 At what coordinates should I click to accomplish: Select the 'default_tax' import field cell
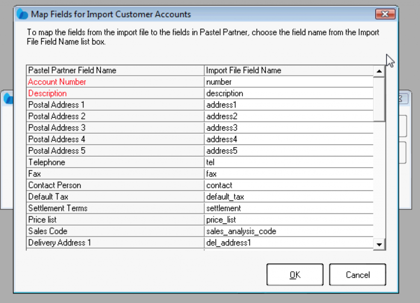pos(289,197)
